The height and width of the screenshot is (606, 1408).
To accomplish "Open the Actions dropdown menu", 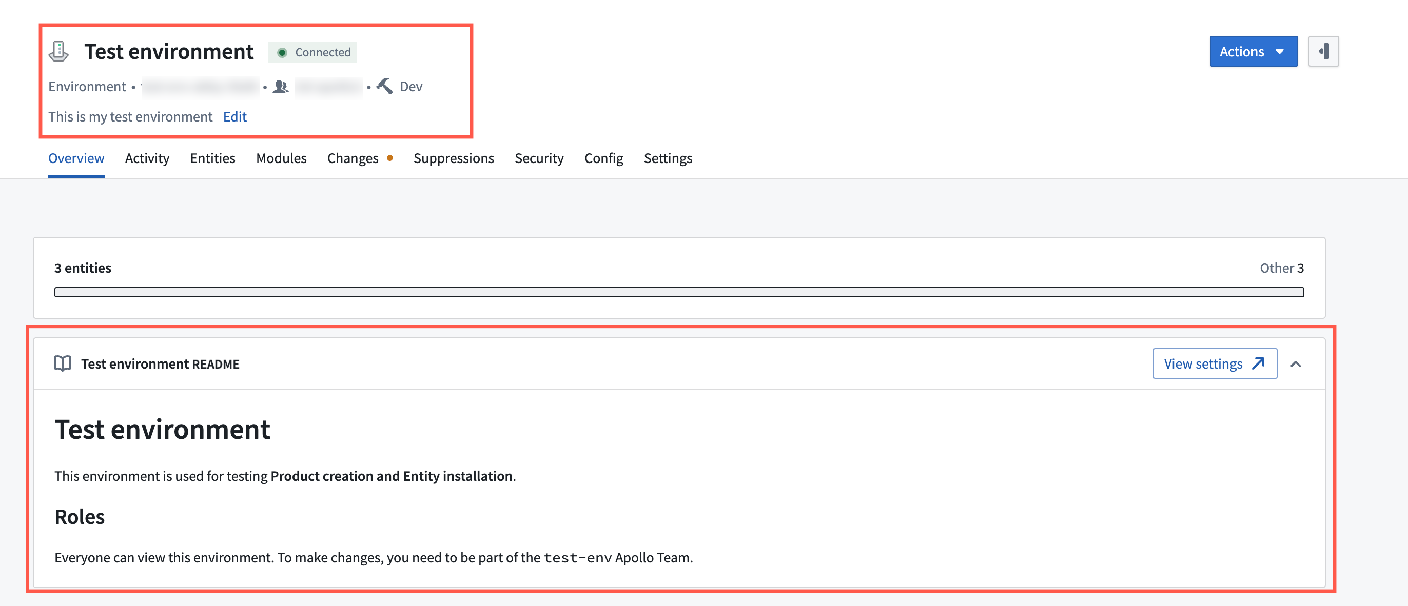I will [x=1254, y=51].
